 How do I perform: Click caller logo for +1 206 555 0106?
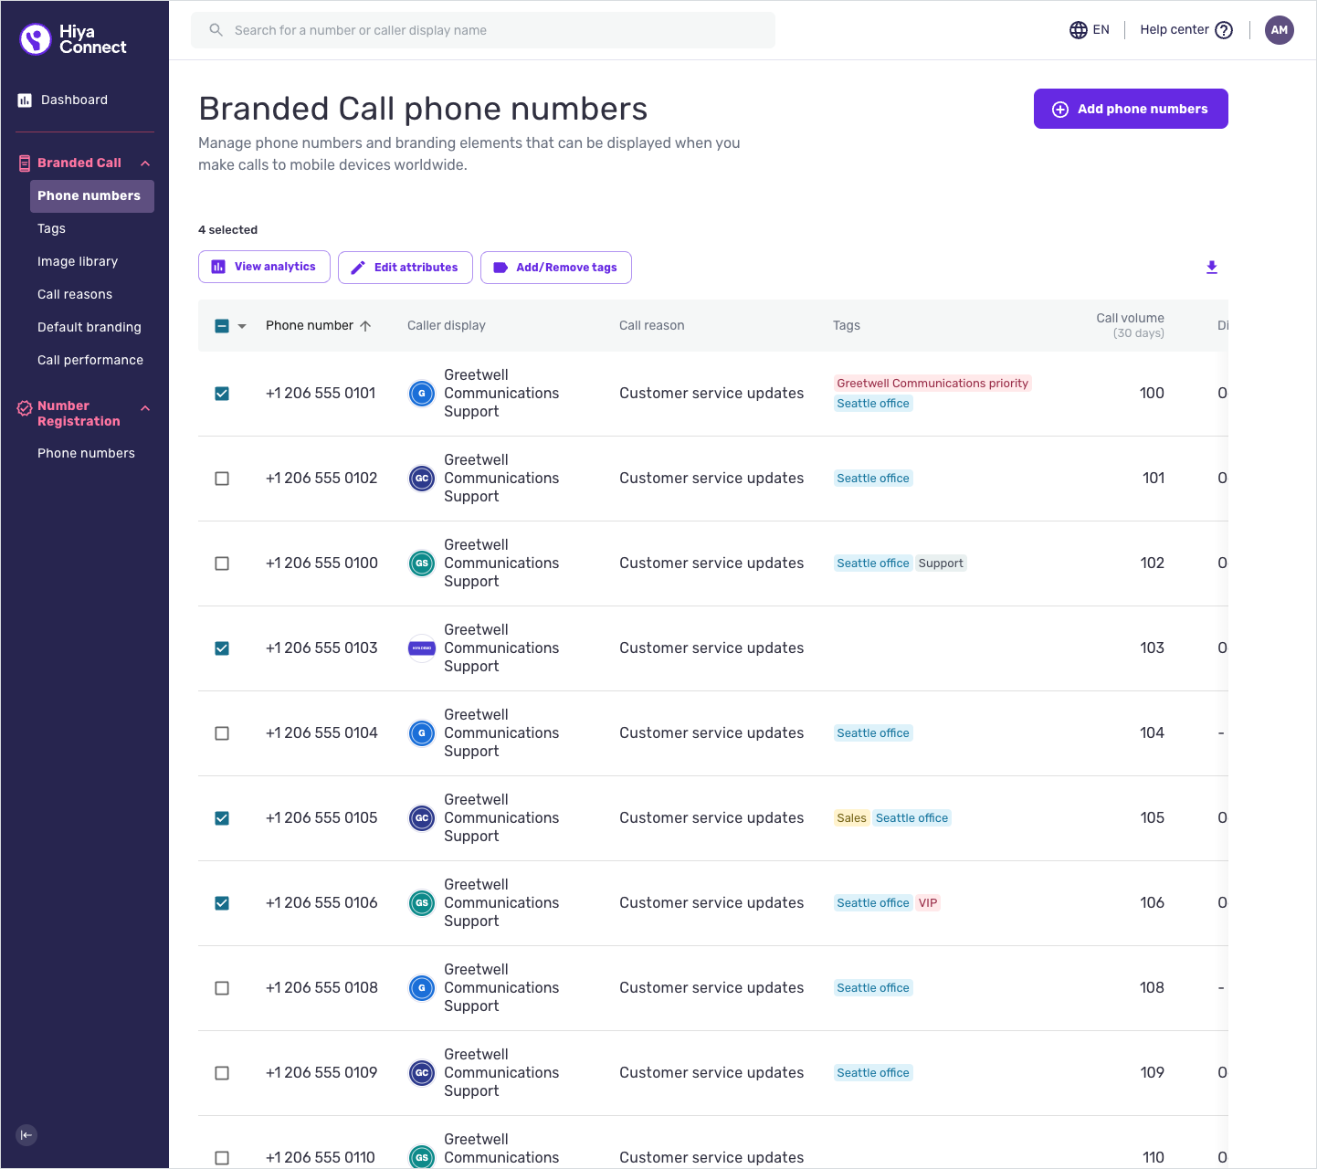422,903
